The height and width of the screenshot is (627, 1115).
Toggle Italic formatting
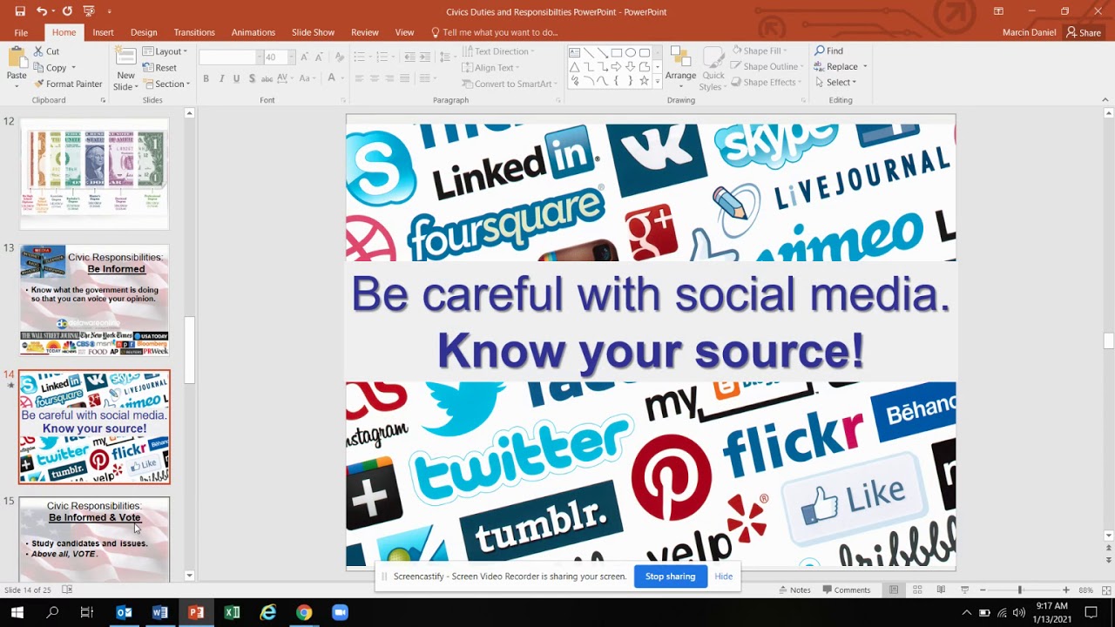[221, 78]
